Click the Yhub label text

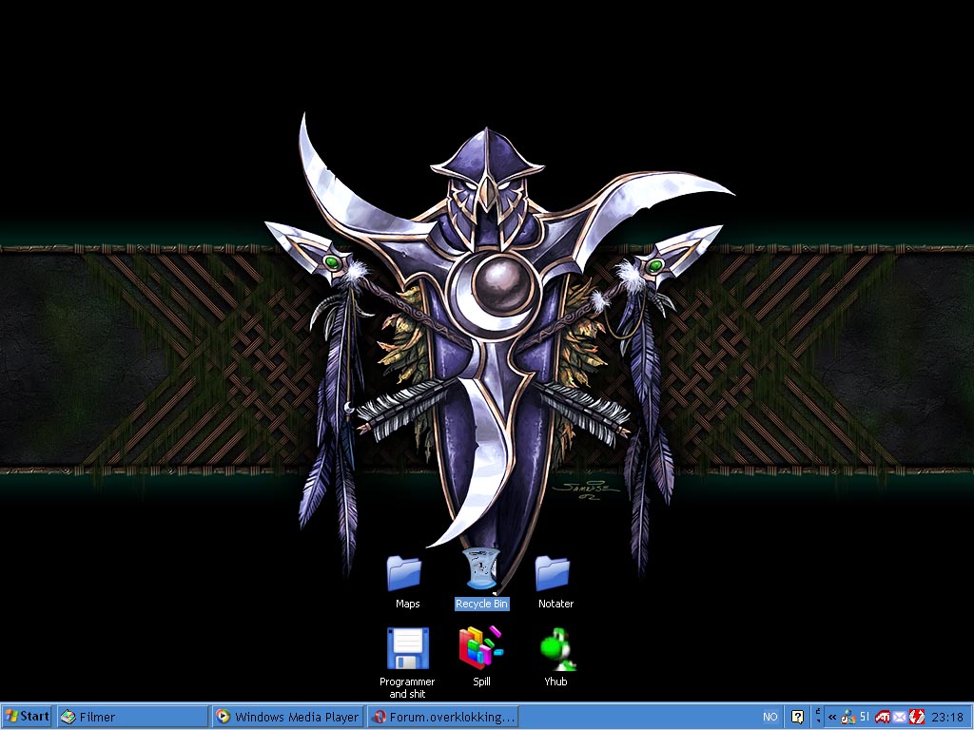[x=555, y=681]
